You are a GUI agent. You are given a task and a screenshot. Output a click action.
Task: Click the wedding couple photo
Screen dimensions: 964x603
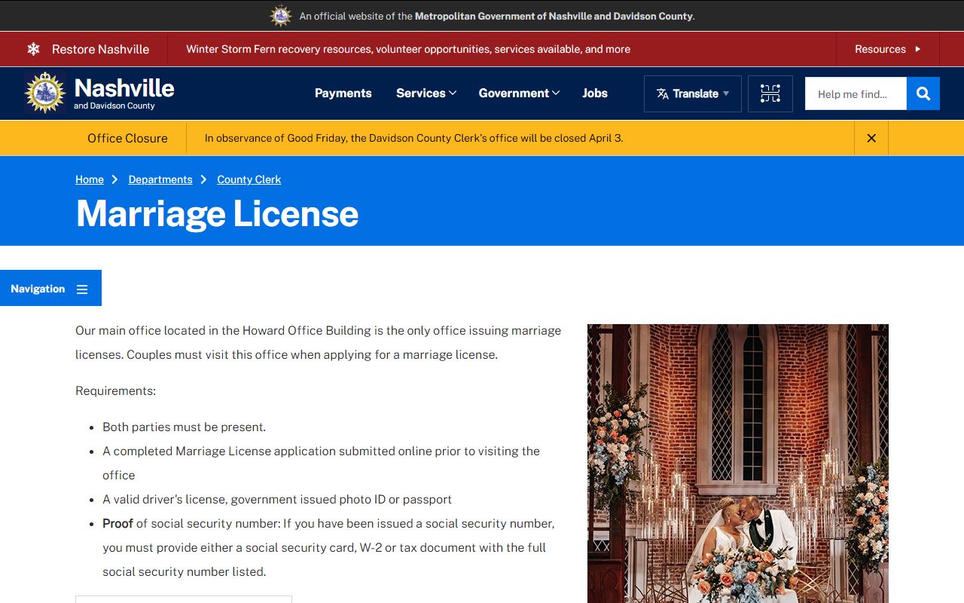tap(738, 464)
